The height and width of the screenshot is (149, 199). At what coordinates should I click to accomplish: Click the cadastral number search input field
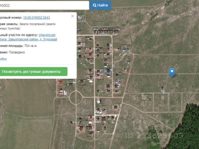[44, 5]
